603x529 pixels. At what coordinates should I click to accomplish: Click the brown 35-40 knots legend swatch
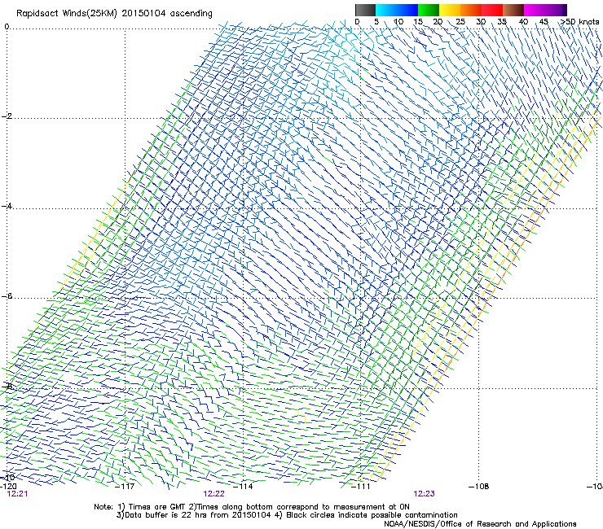[513, 10]
